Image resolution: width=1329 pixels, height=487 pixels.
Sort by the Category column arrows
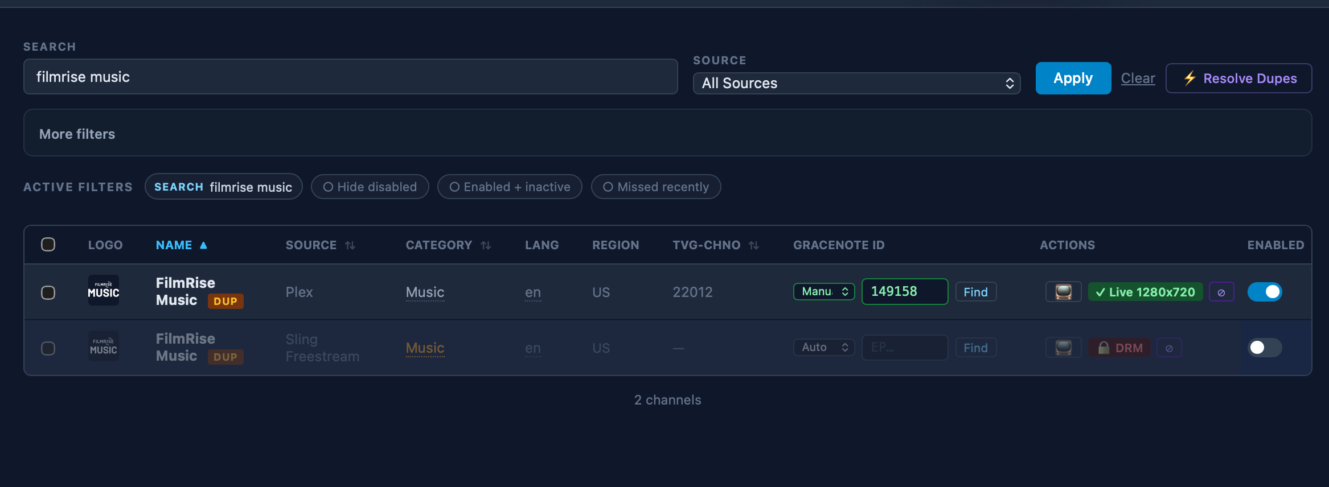[x=486, y=245]
